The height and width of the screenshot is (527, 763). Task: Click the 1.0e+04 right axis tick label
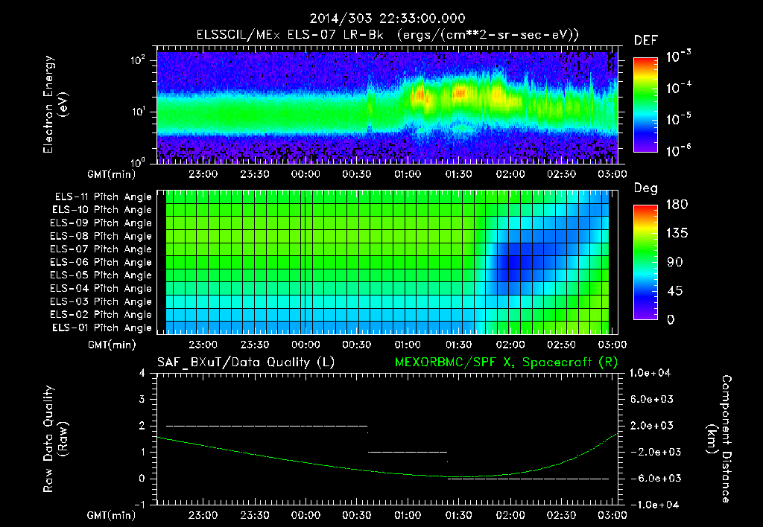(650, 373)
